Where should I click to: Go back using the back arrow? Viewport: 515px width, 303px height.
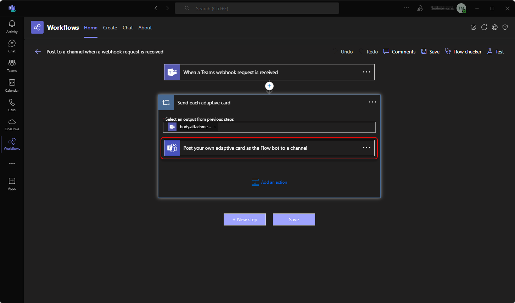[38, 51]
